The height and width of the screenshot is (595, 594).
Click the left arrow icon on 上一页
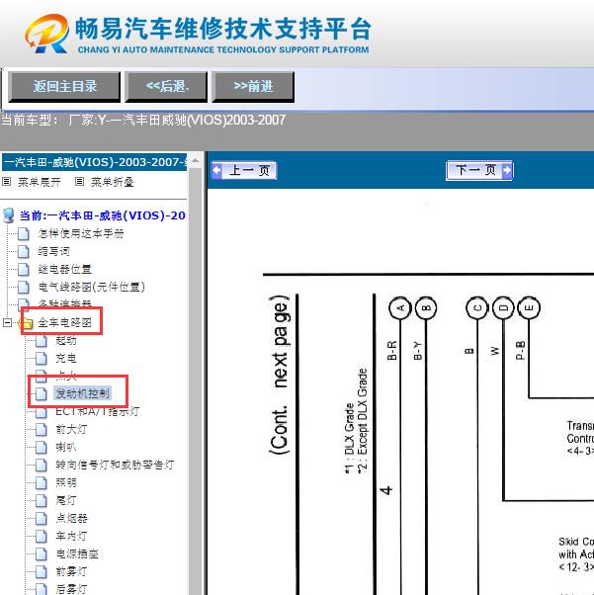216,170
